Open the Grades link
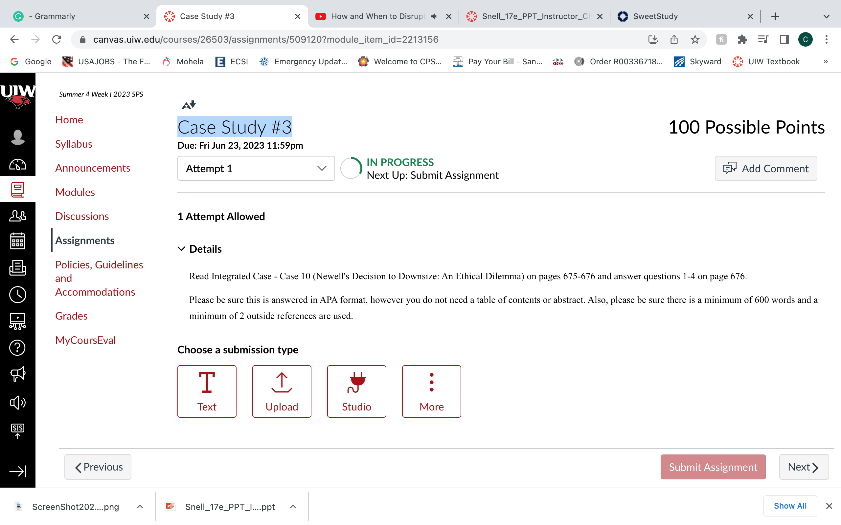This screenshot has height=525, width=841. (x=71, y=316)
